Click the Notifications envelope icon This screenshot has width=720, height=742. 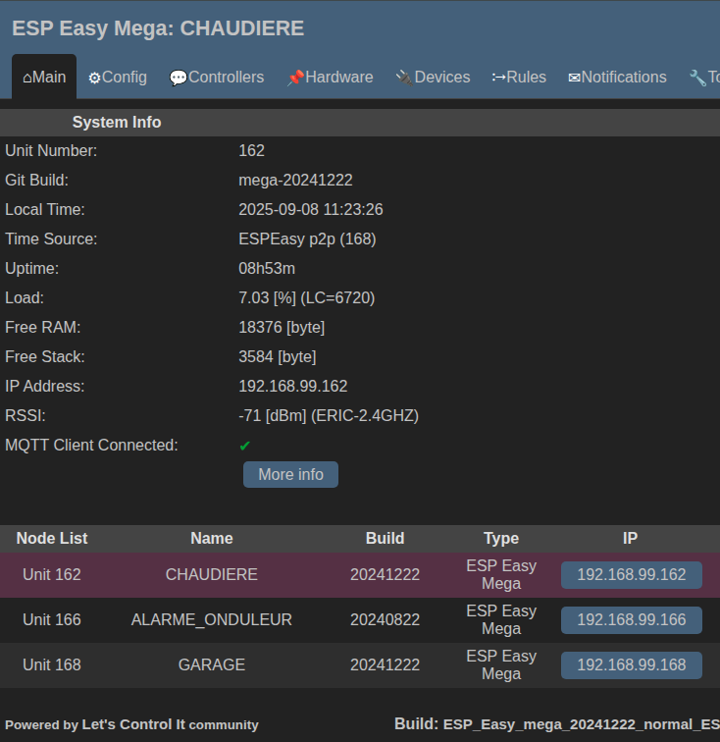tap(574, 79)
